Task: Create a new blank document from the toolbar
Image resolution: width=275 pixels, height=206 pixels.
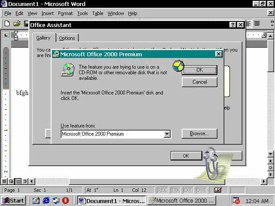Action: pyautogui.click(x=7, y=24)
